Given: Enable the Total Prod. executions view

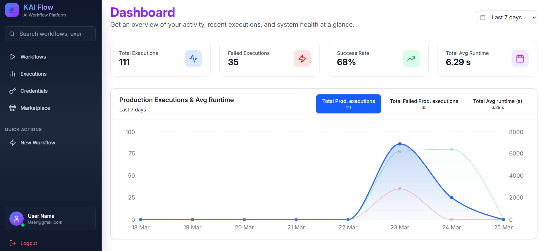Looking at the screenshot, I should (348, 104).
